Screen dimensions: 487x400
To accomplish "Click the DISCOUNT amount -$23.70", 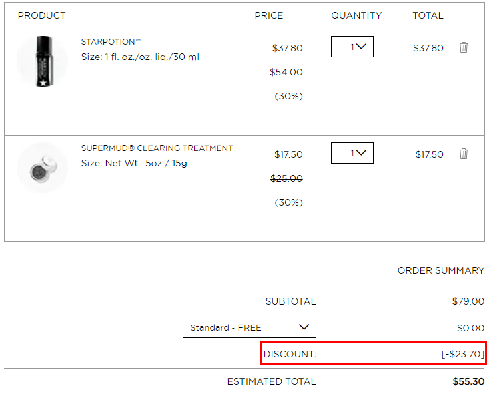I will pos(463,354).
